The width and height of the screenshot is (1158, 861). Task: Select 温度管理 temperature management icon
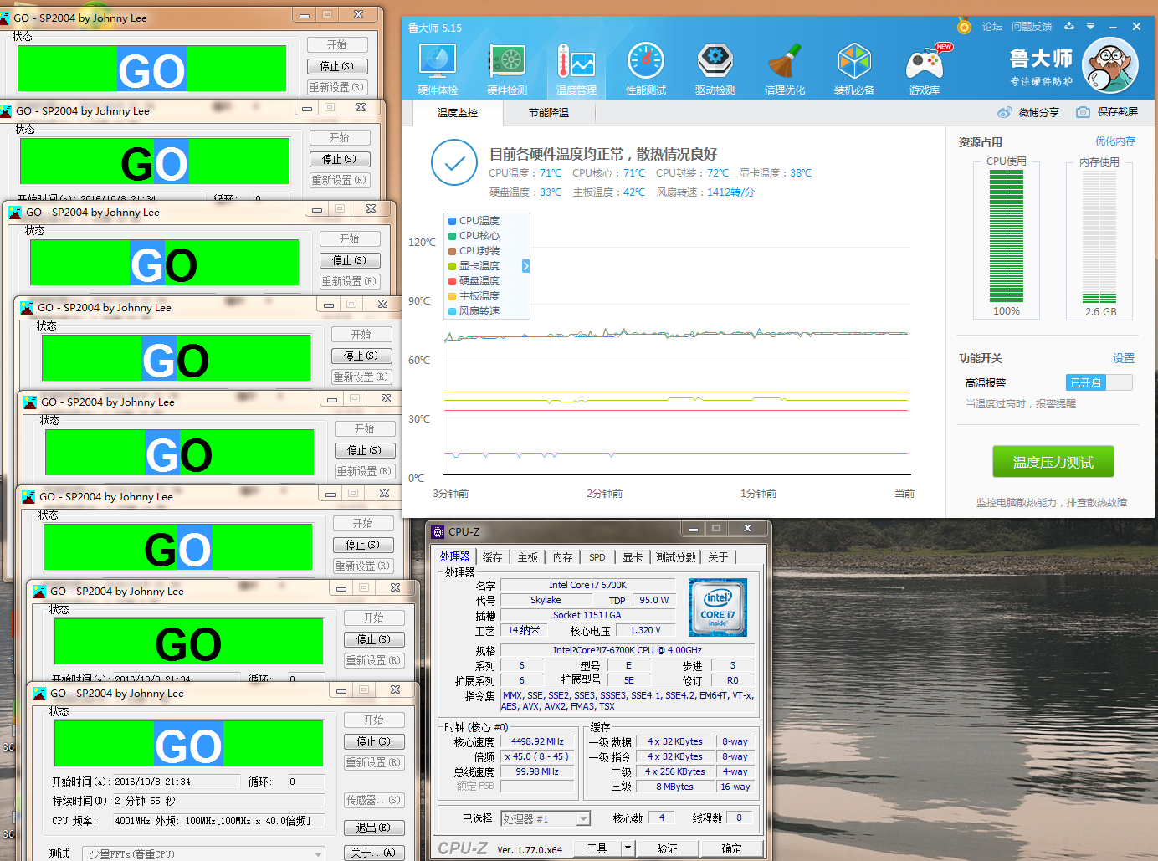(x=576, y=69)
